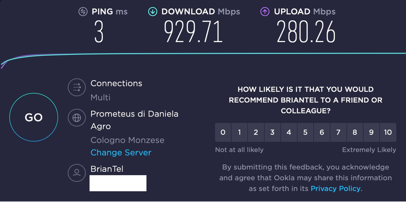Select rating 0 in the survey

coord(223,132)
